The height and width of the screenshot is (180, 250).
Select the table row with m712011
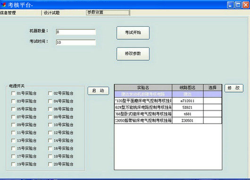pos(168,101)
